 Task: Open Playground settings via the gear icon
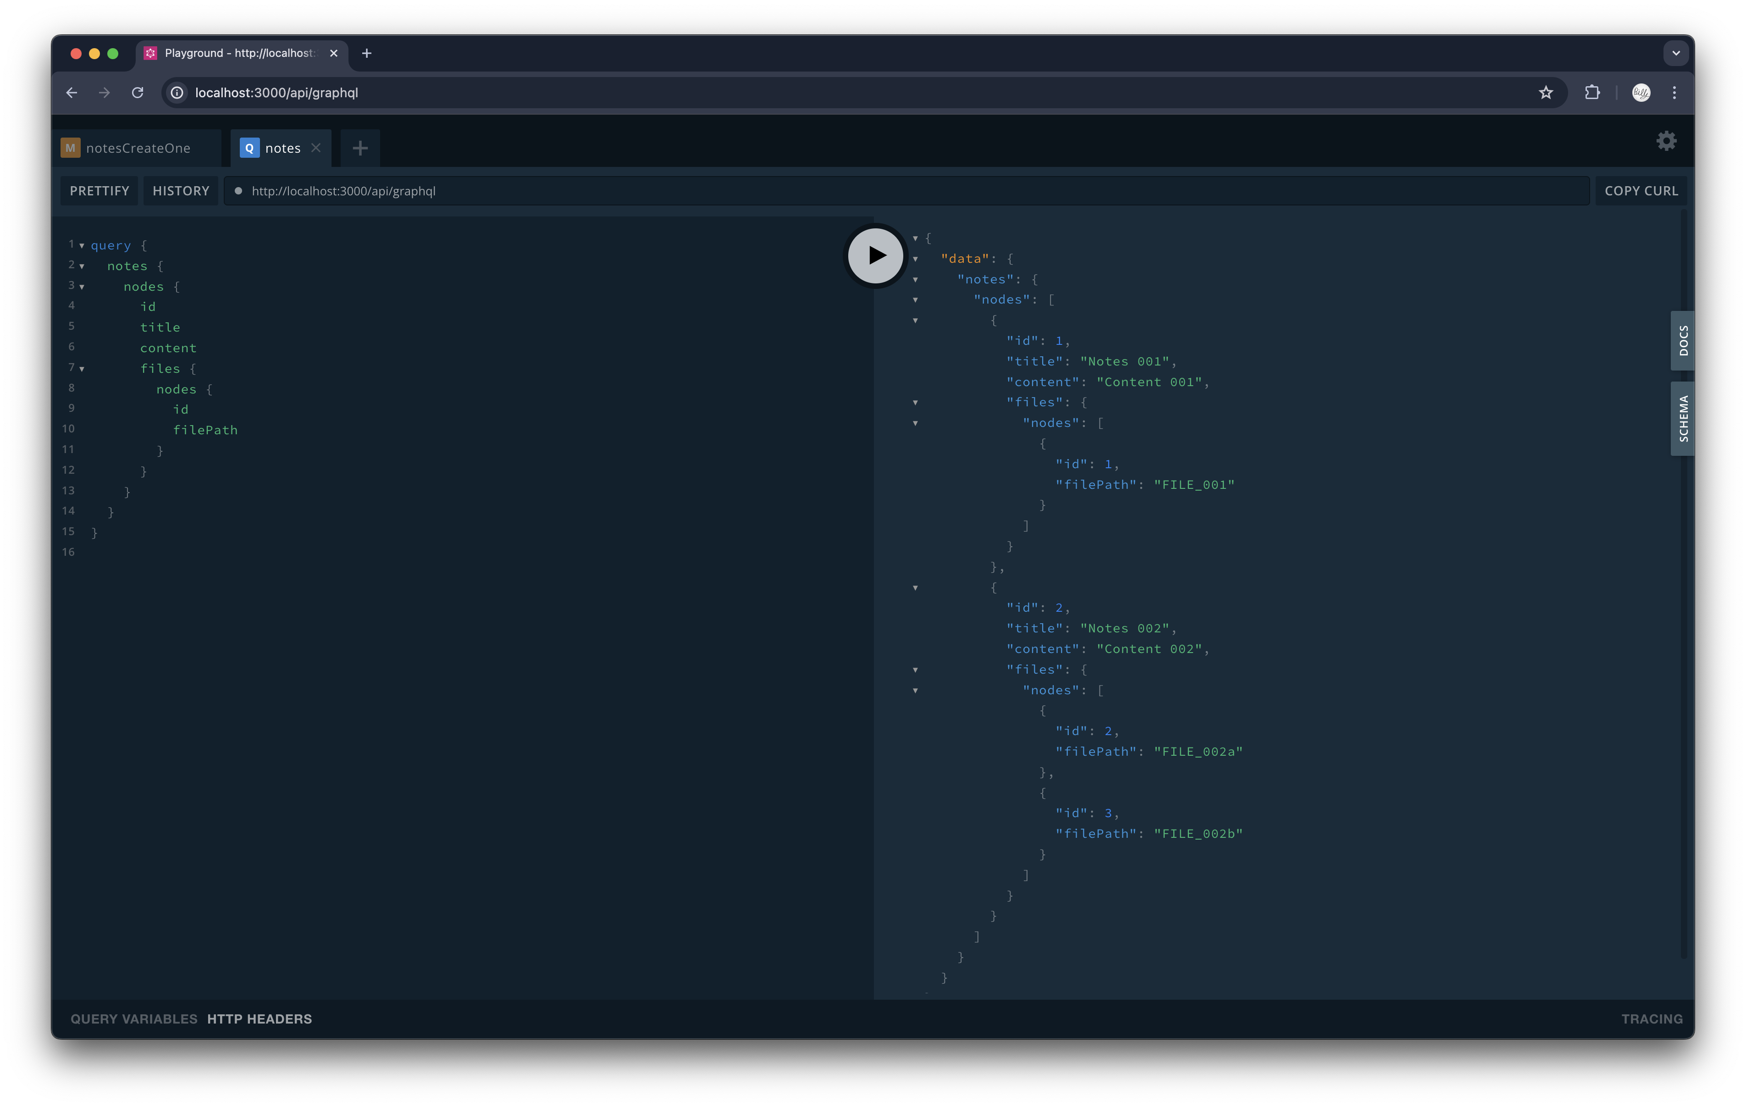pyautogui.click(x=1665, y=141)
